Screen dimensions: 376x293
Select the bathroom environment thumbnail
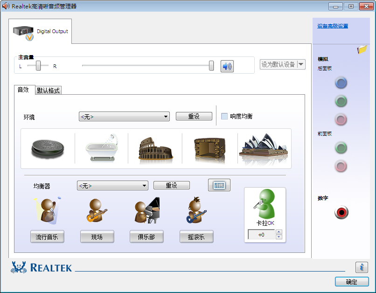102,147
